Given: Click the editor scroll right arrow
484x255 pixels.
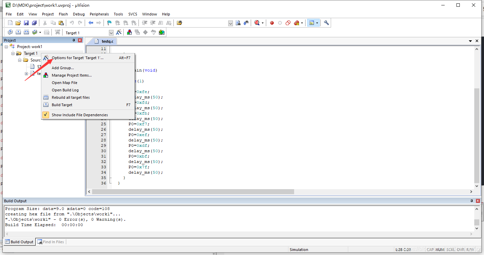Looking at the screenshot, I should (x=471, y=192).
